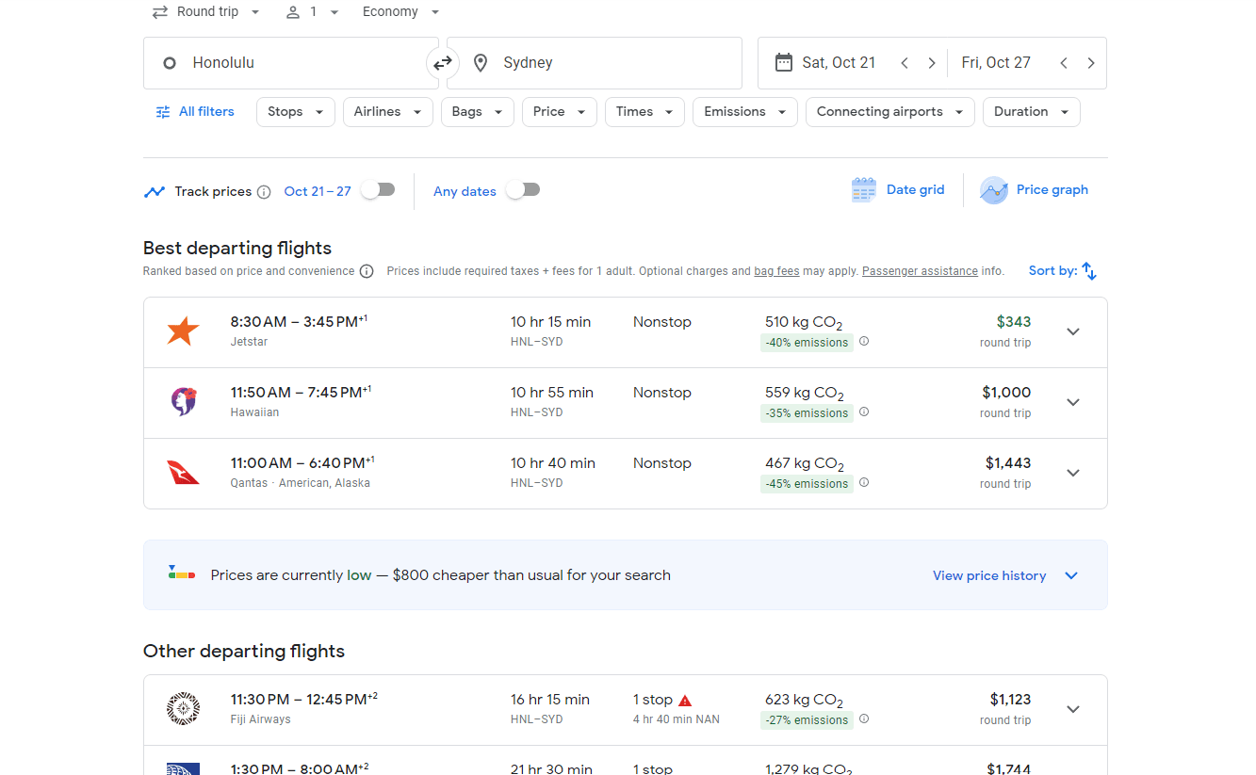Image resolution: width=1256 pixels, height=775 pixels.
Task: Click emissions info icon for Fiji Airways
Action: [864, 719]
